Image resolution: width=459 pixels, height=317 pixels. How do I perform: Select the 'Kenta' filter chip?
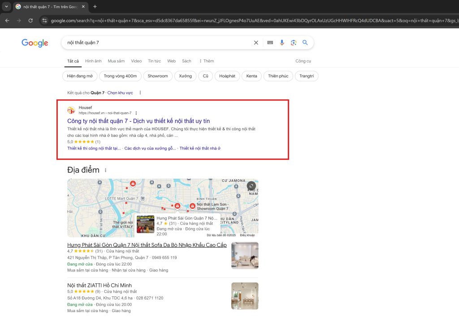click(251, 76)
